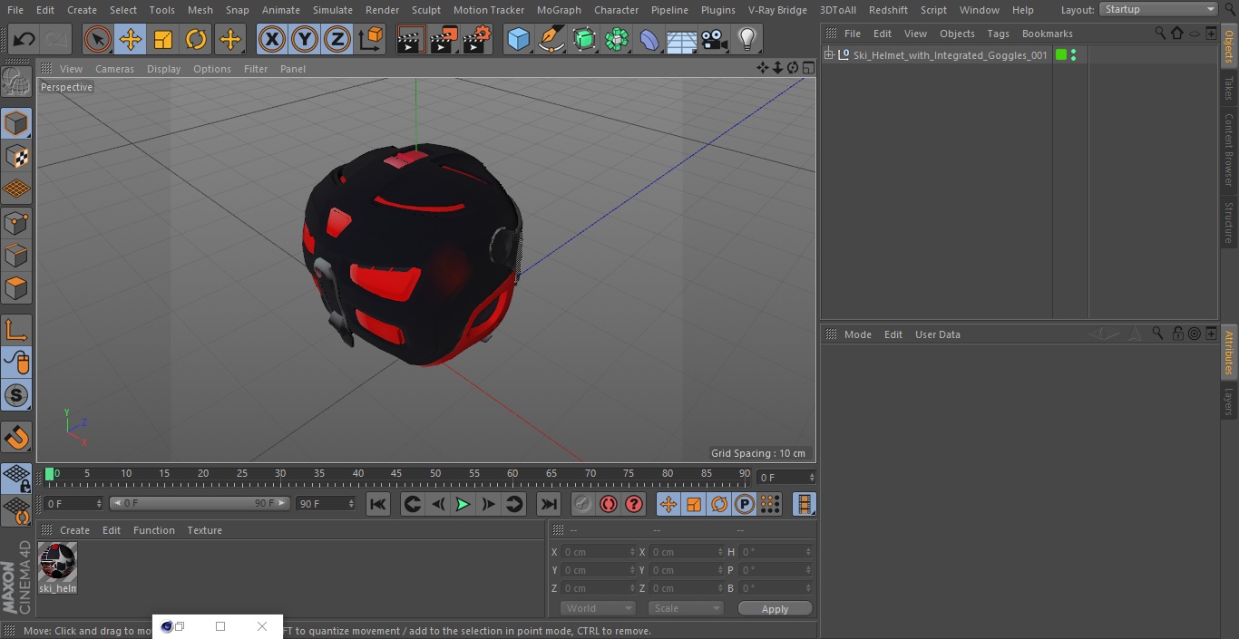Switch to Points mode
Image resolution: width=1239 pixels, height=639 pixels.
pos(16,222)
